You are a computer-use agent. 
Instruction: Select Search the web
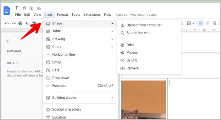(149, 33)
